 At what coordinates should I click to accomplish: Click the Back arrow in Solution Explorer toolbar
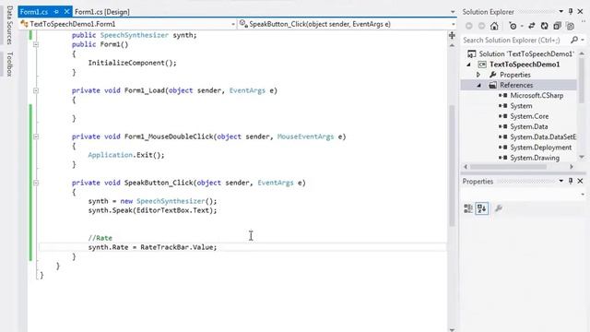tap(469, 26)
